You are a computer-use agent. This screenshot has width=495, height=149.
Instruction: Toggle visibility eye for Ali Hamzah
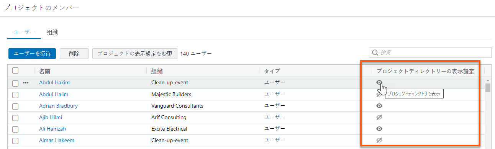[x=379, y=129]
